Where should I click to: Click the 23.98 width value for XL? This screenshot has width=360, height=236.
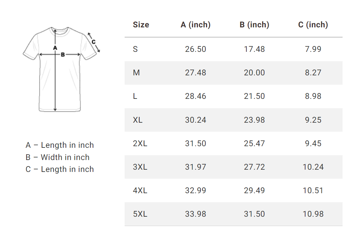pyautogui.click(x=254, y=120)
